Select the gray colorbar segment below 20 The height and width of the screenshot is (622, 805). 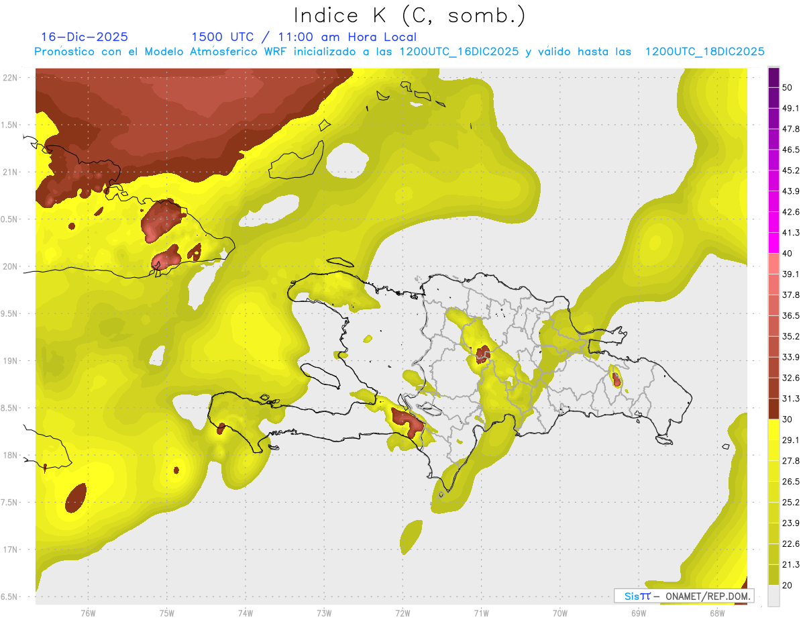(x=774, y=596)
